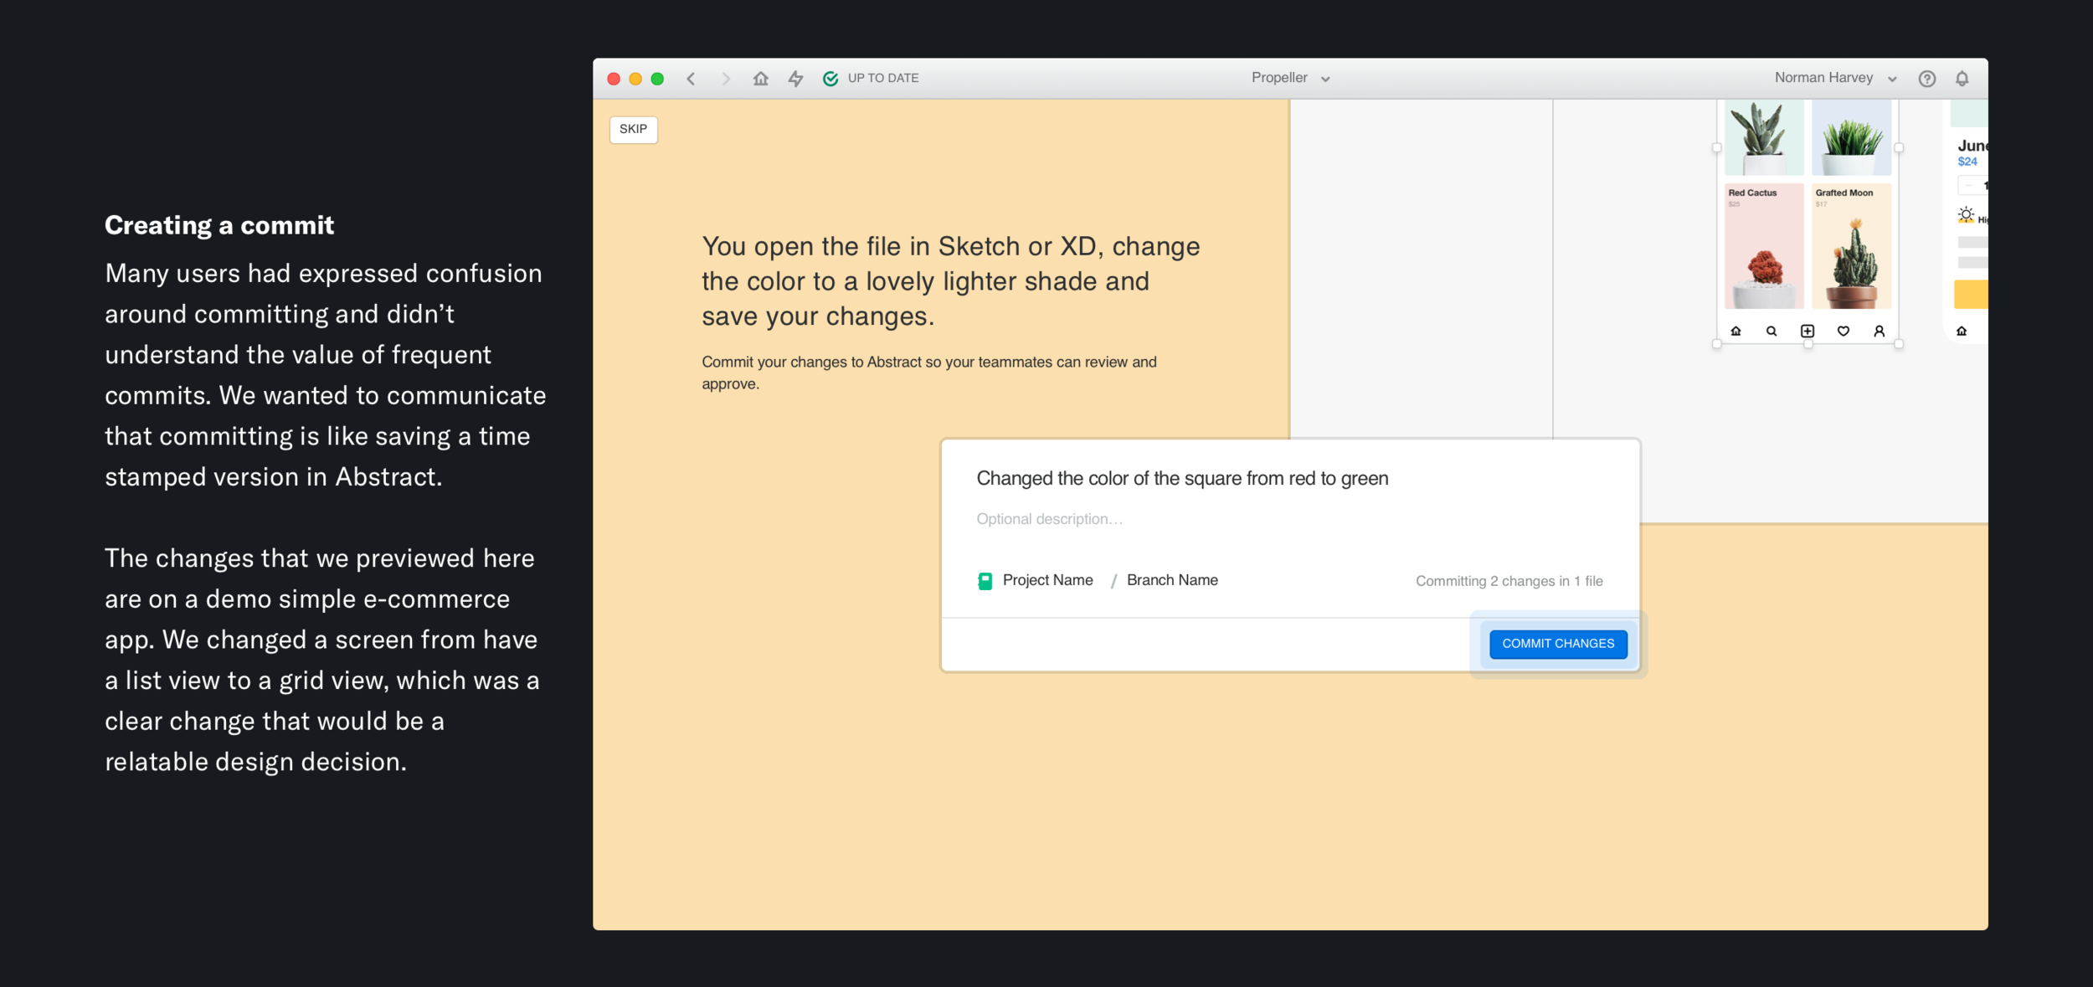Click the home icon in the toolbar
The image size is (2093, 987).
760,79
